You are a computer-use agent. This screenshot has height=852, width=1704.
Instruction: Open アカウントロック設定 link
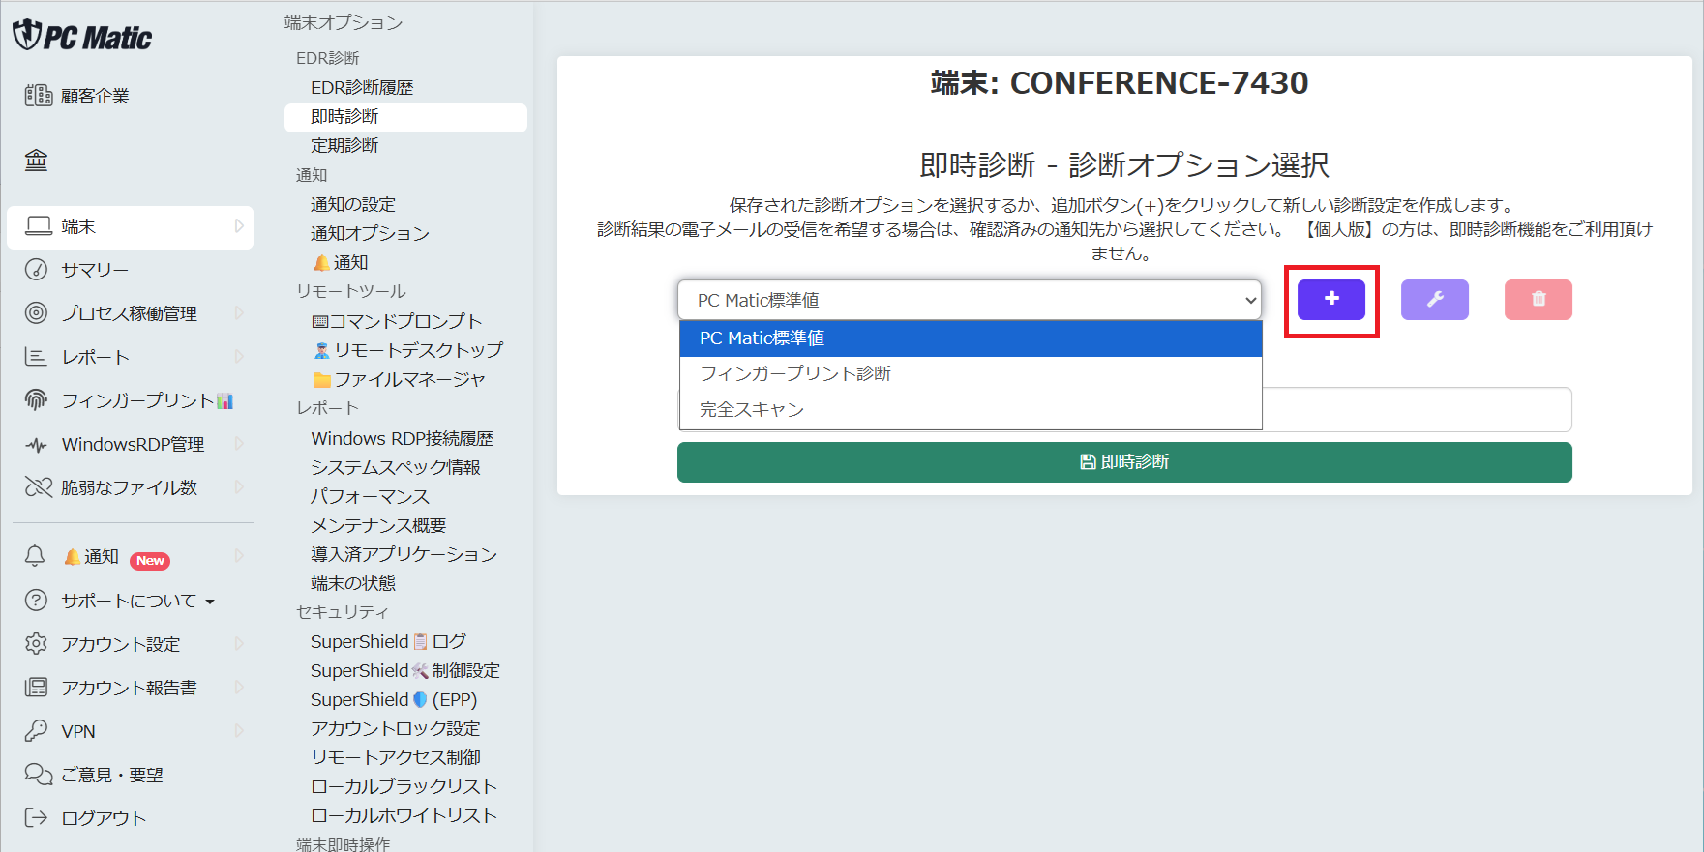tap(396, 728)
